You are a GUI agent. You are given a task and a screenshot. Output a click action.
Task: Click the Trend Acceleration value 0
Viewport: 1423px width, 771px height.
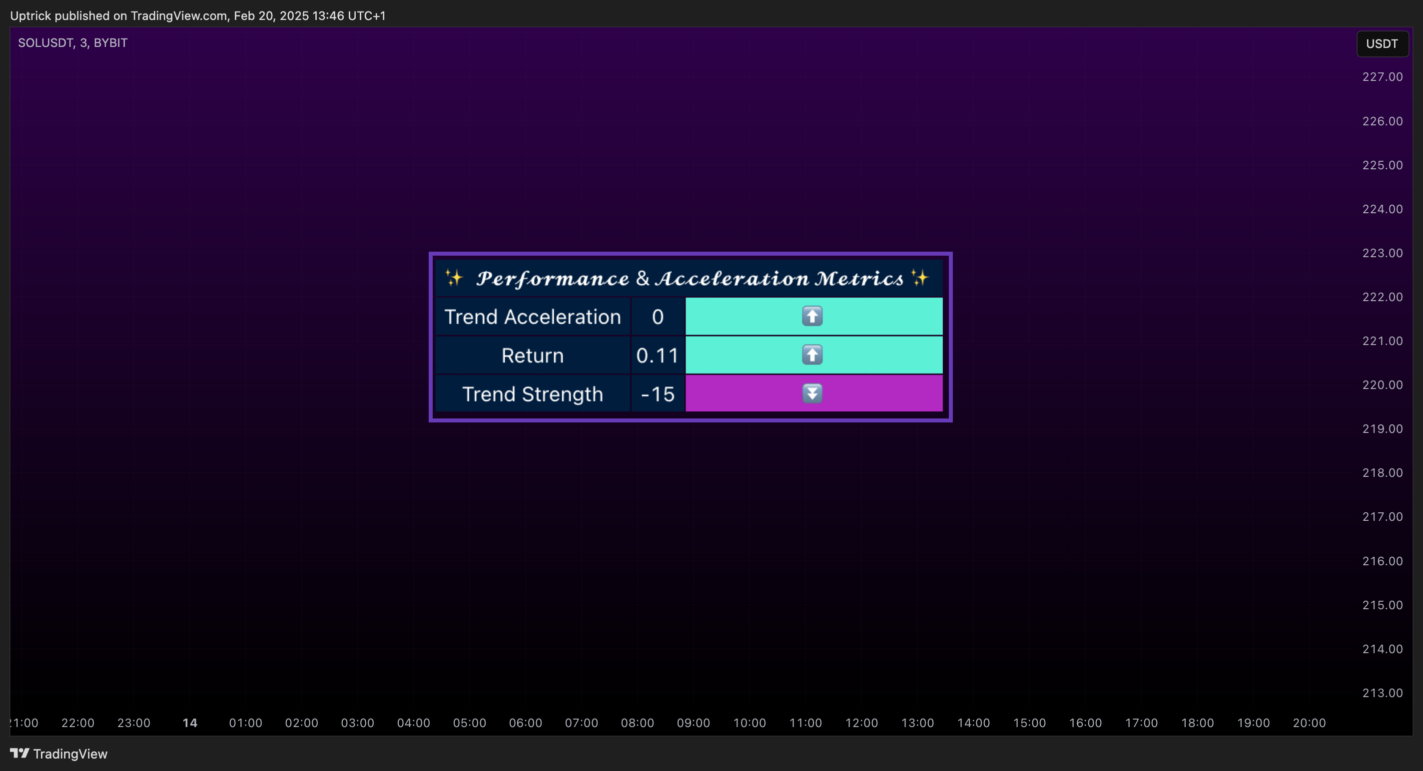click(x=658, y=317)
